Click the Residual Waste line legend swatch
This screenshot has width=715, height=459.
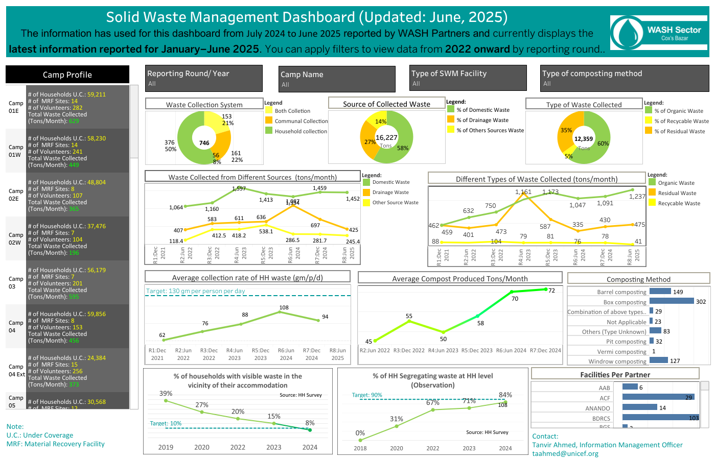[652, 192]
